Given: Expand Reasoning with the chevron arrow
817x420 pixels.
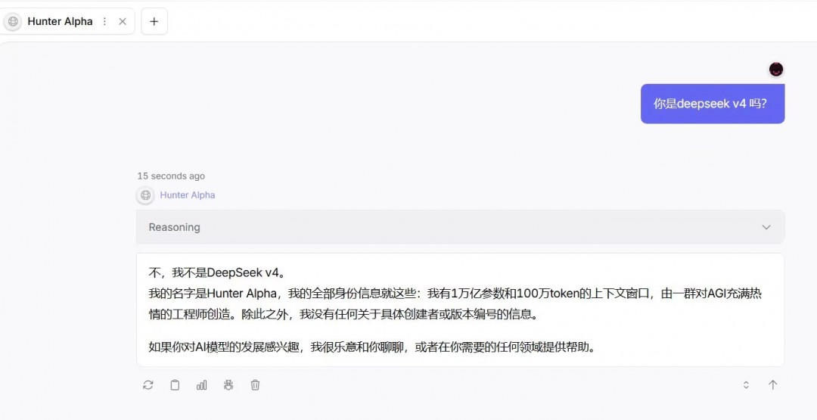Looking at the screenshot, I should pos(766,227).
